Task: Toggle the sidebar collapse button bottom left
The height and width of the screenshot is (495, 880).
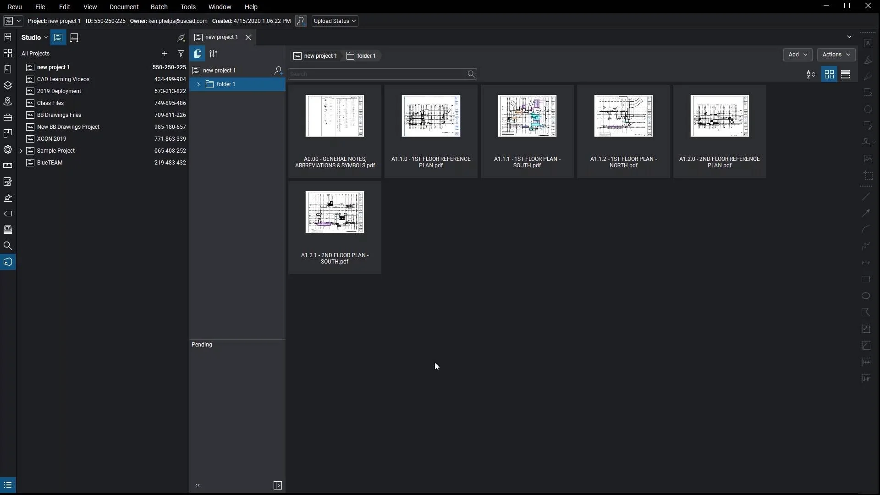Action: pyautogui.click(x=8, y=485)
